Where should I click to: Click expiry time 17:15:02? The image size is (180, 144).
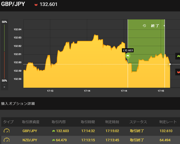coord(112,131)
